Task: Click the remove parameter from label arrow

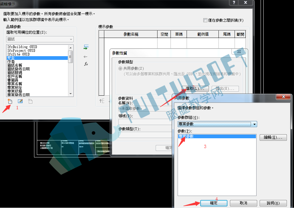Action: tap(85, 57)
